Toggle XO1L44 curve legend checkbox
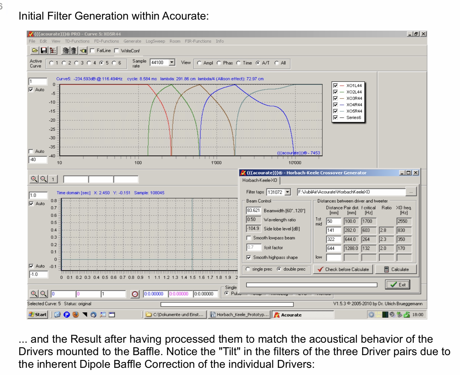 coord(335,86)
